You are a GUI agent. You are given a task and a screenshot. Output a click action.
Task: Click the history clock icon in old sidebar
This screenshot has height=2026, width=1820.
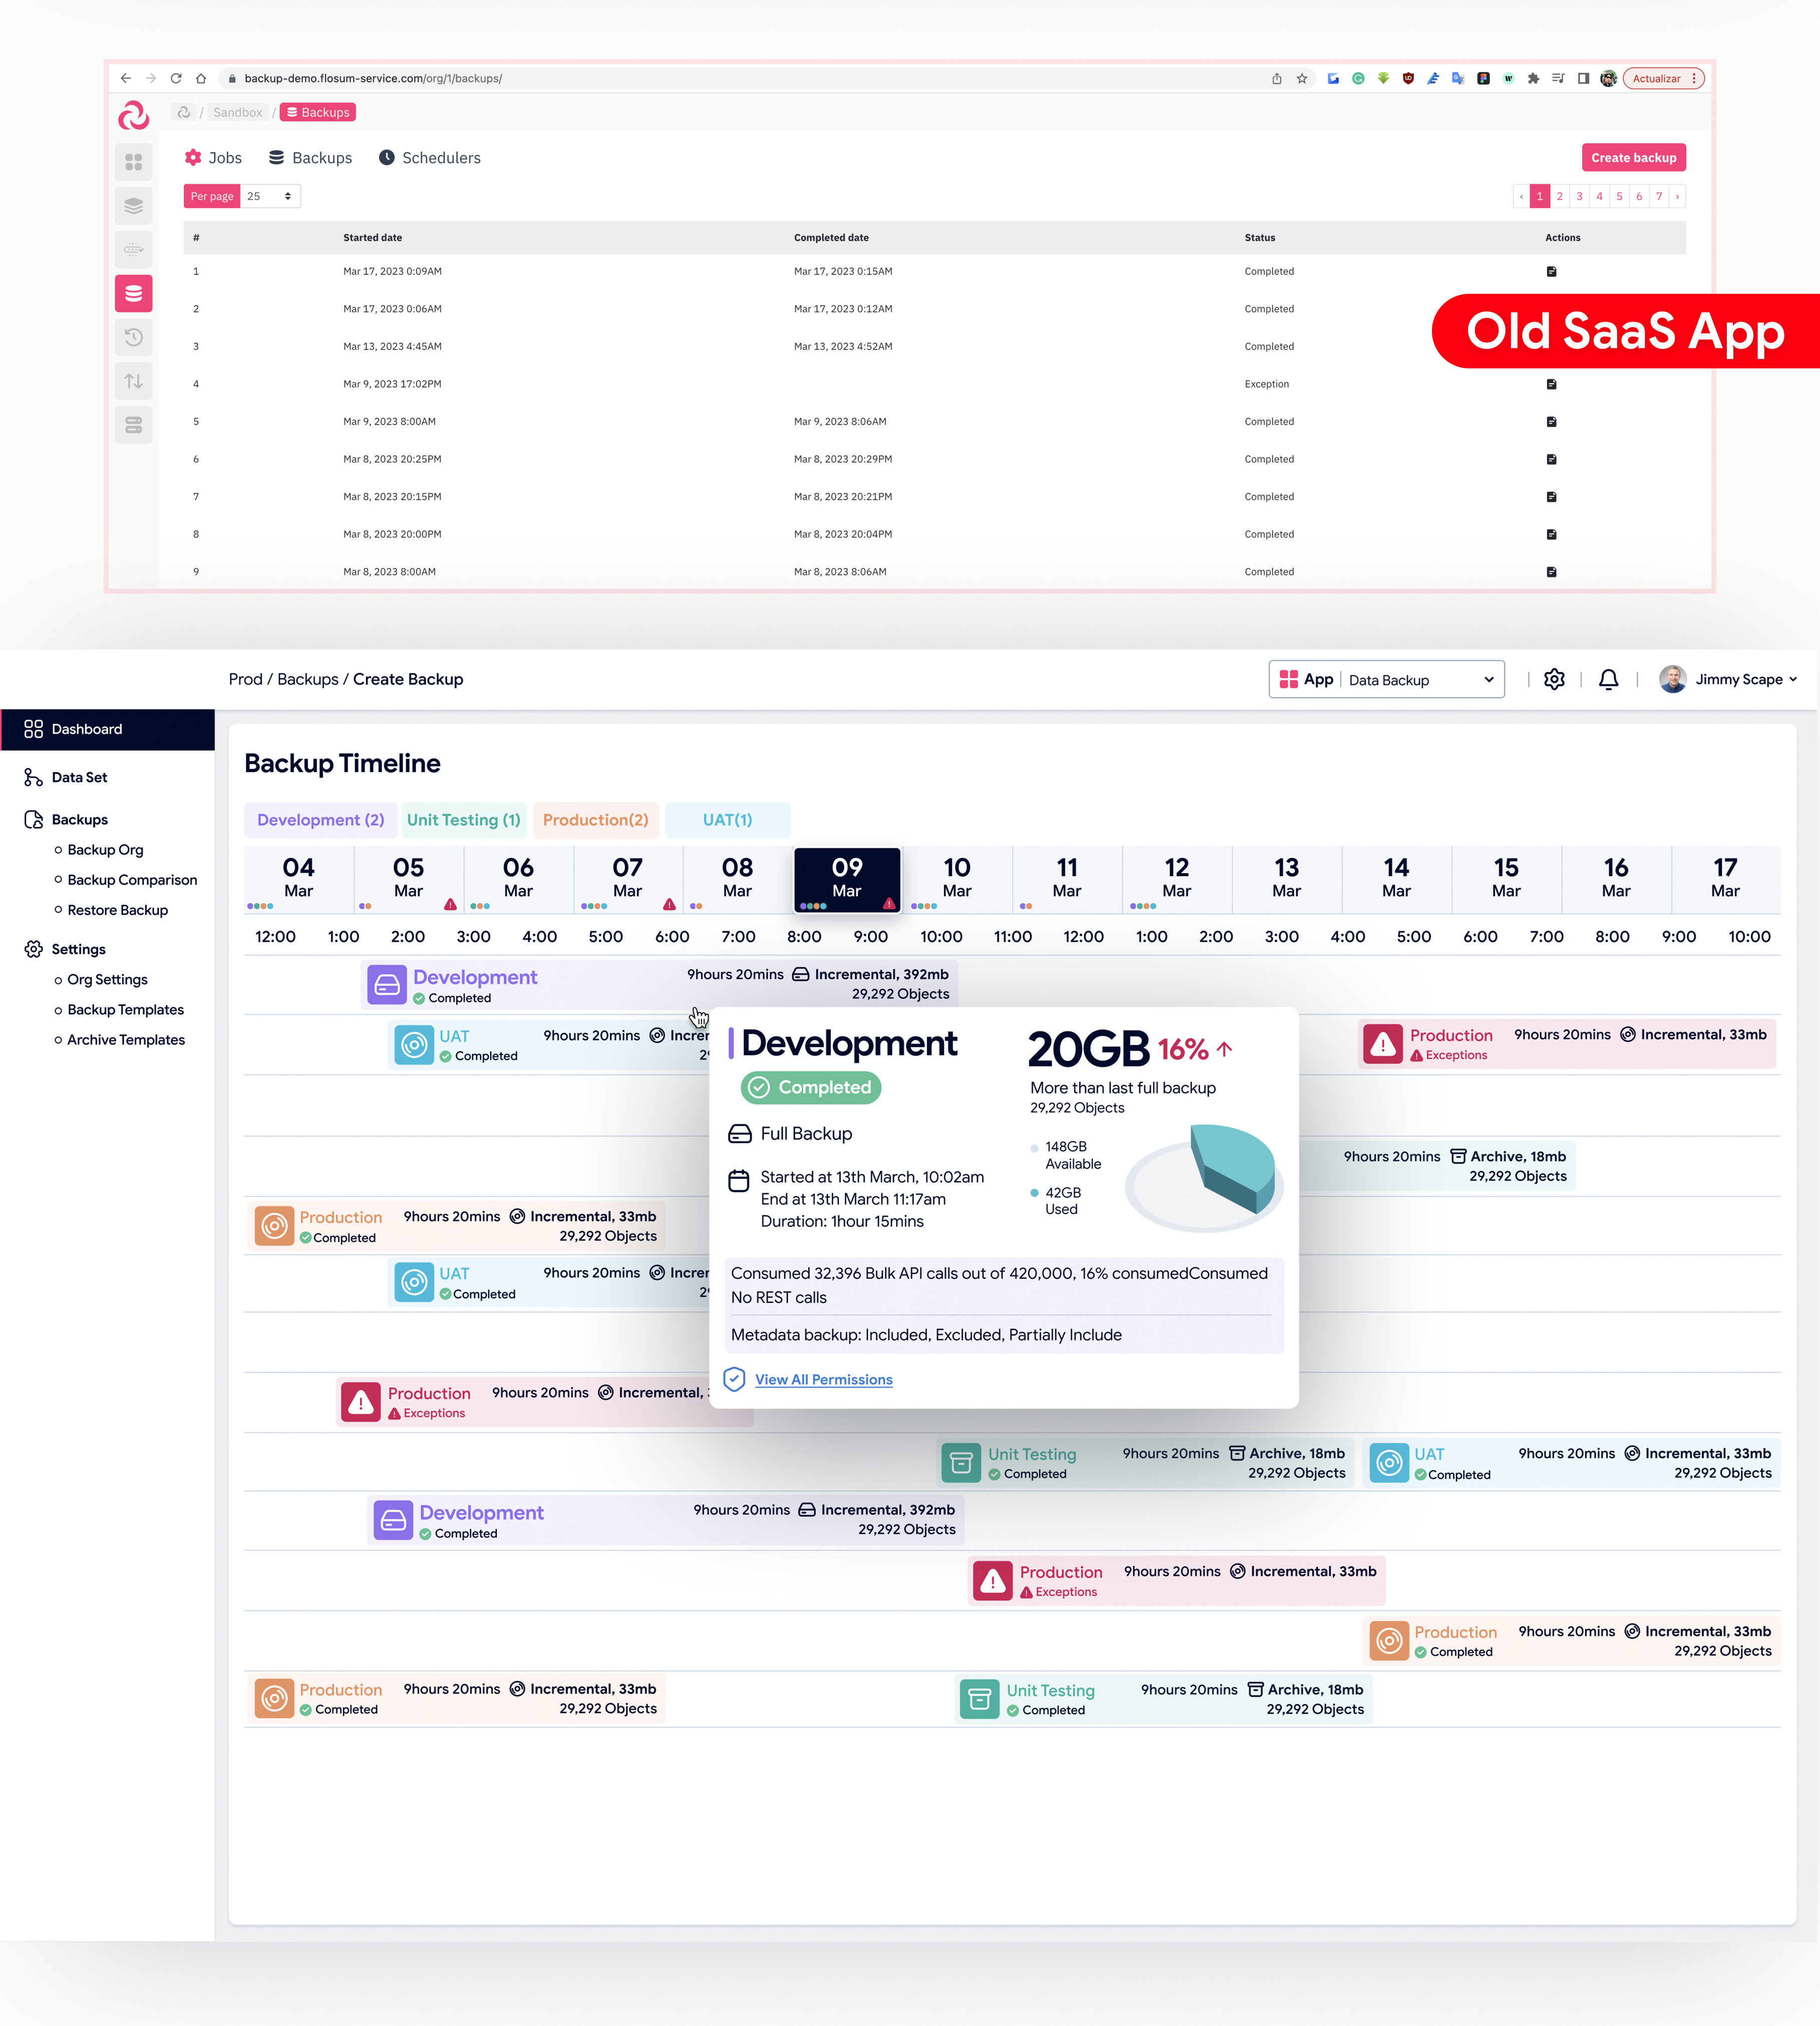pyautogui.click(x=133, y=337)
